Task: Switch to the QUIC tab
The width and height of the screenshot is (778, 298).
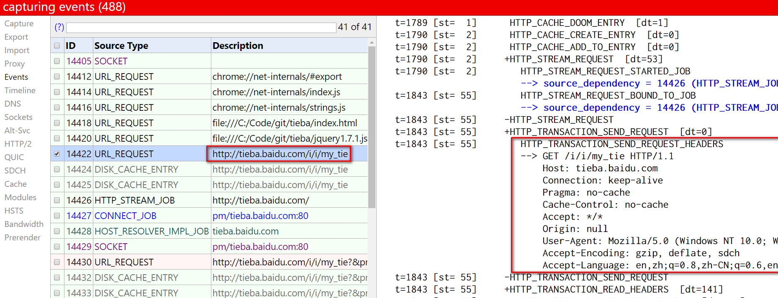Action: pos(14,158)
